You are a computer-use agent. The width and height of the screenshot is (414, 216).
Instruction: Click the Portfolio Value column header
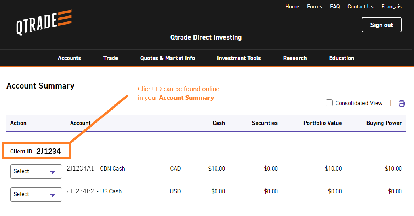click(322, 123)
